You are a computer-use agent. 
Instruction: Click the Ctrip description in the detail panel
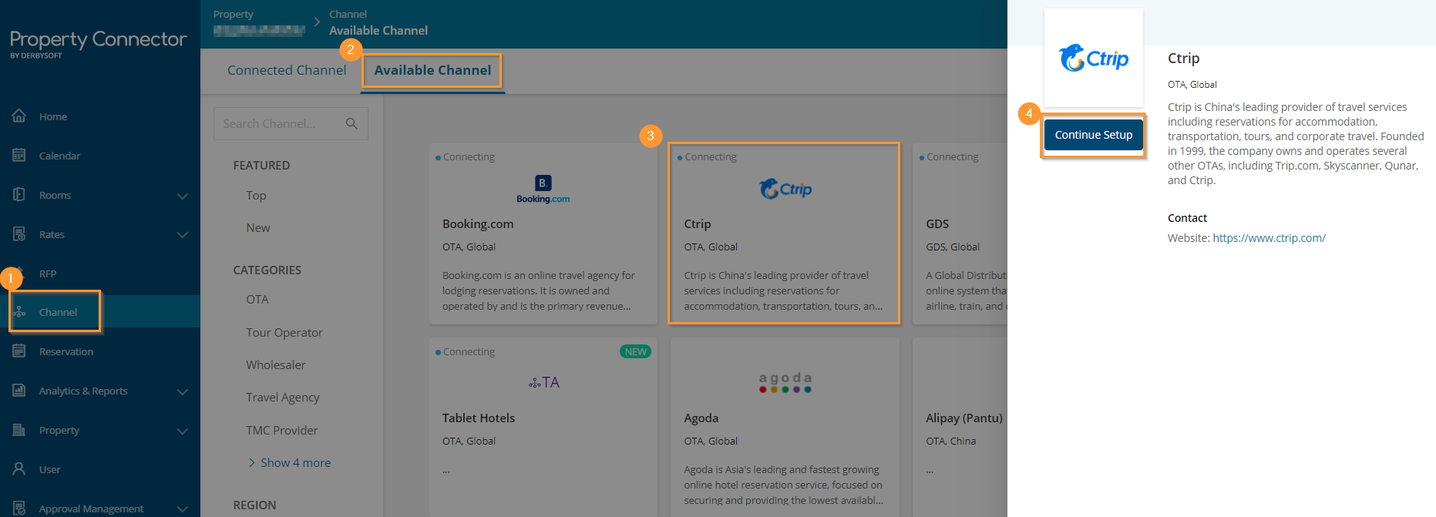click(x=1296, y=143)
